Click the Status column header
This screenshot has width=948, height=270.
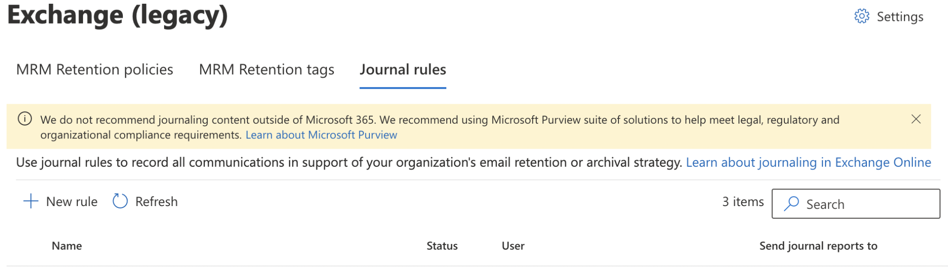pos(442,246)
